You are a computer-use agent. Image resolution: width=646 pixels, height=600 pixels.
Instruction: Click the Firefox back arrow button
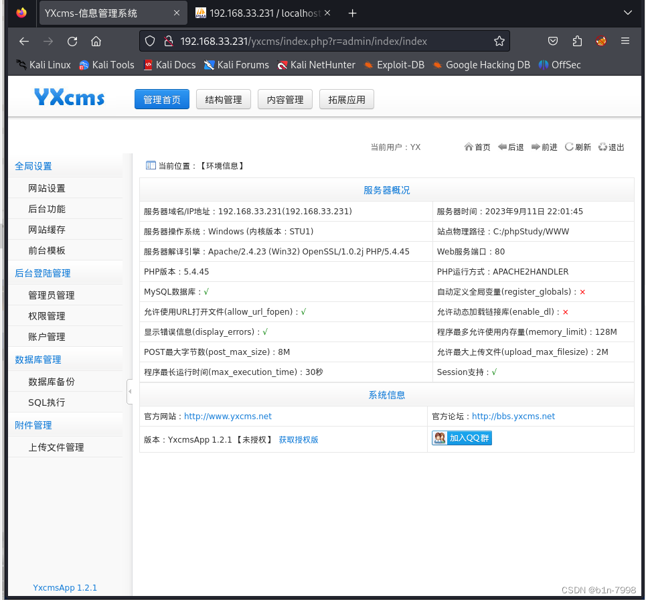click(x=24, y=42)
